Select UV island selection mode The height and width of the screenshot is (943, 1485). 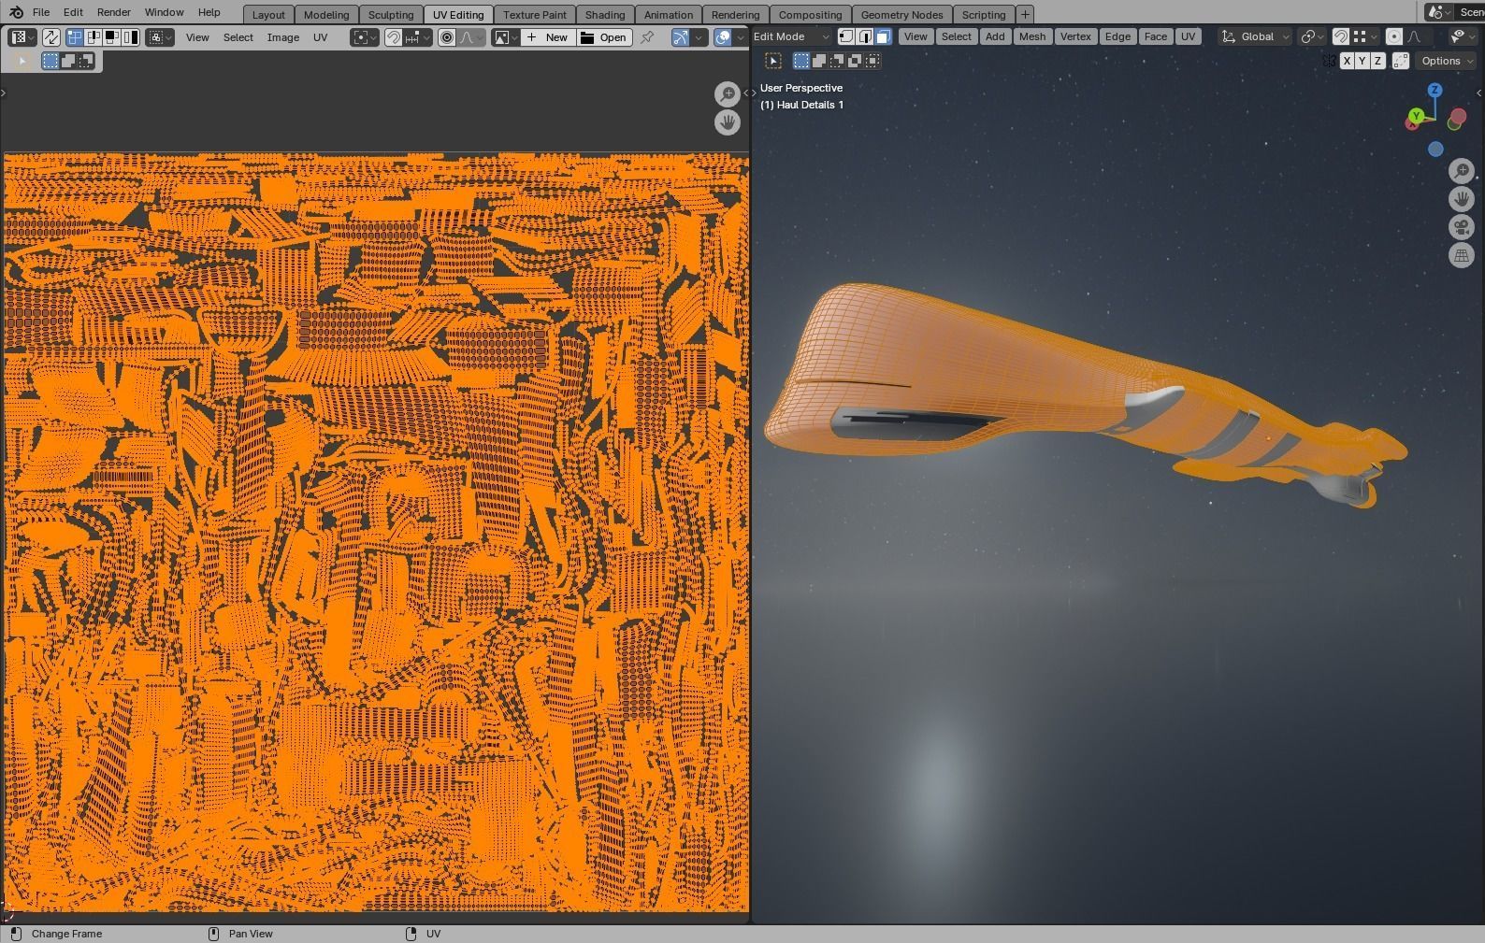(x=130, y=37)
